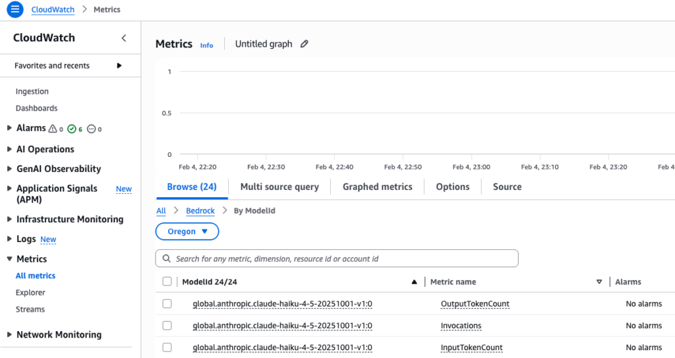
Task: Expand AI Operations section
Action: pos(9,149)
